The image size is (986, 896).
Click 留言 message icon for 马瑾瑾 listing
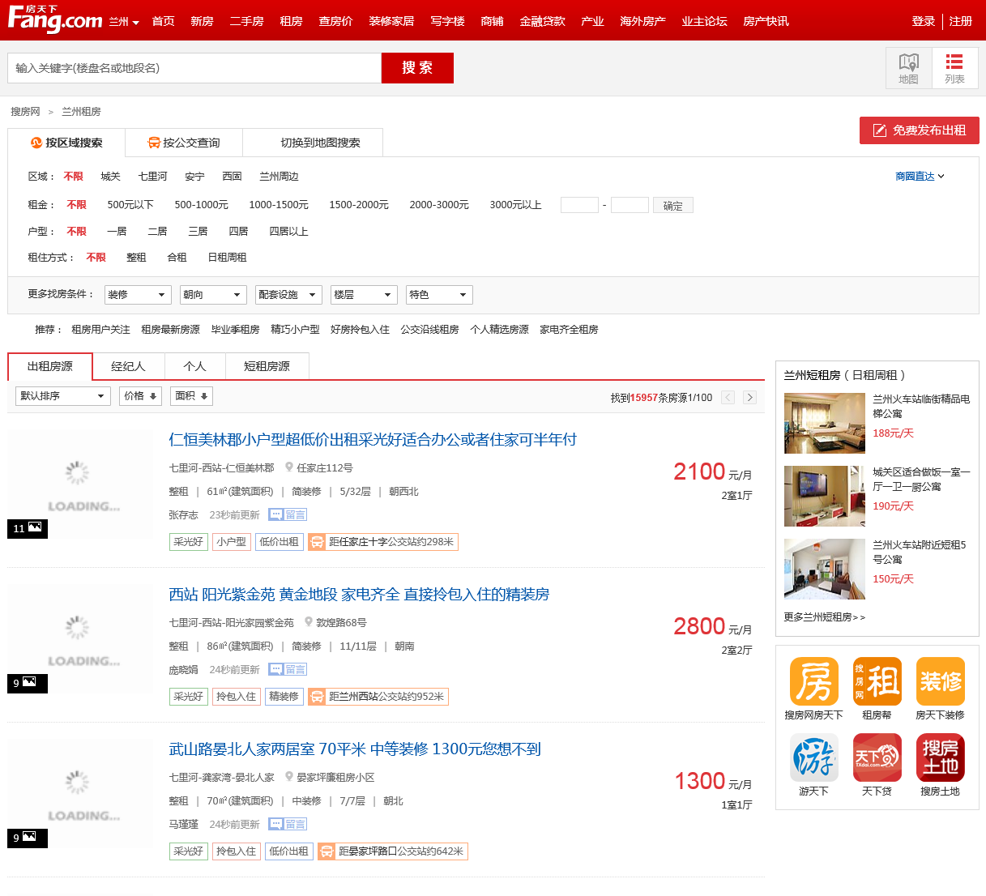click(288, 824)
